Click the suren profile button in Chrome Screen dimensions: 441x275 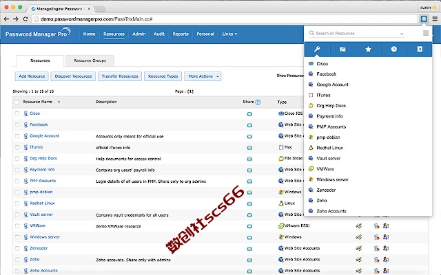(428, 8)
